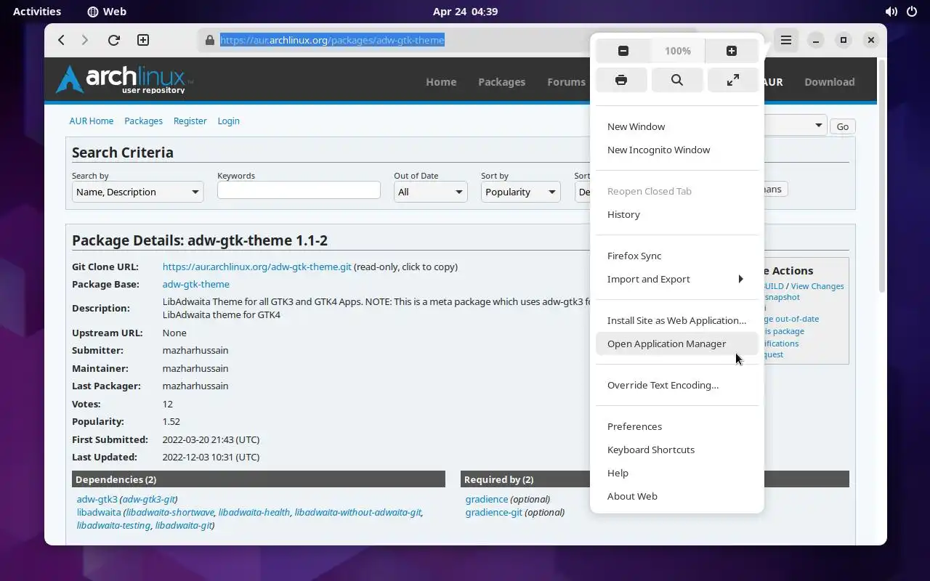Viewport: 930px width, 581px height.
Task: Go to Home in the Arch header
Action: click(441, 82)
